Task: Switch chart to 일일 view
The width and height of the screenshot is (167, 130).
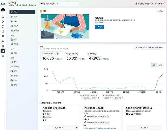Action: pos(154,65)
